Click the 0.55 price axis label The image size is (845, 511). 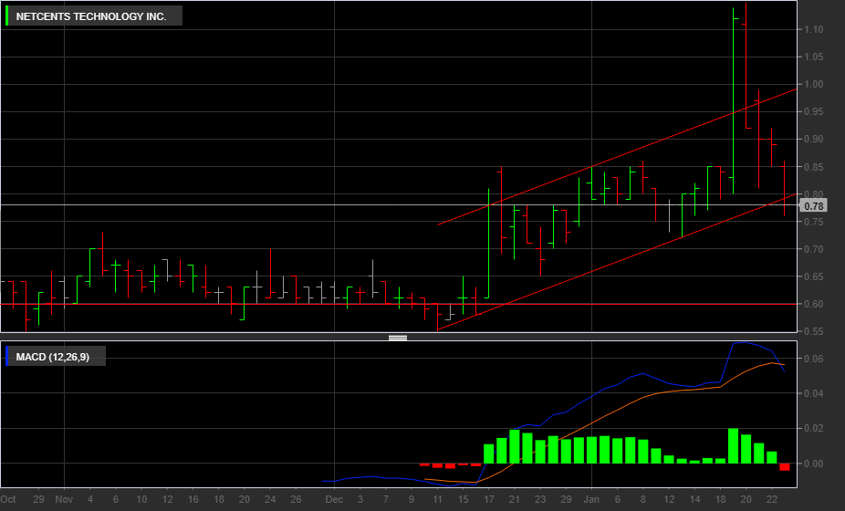(814, 332)
